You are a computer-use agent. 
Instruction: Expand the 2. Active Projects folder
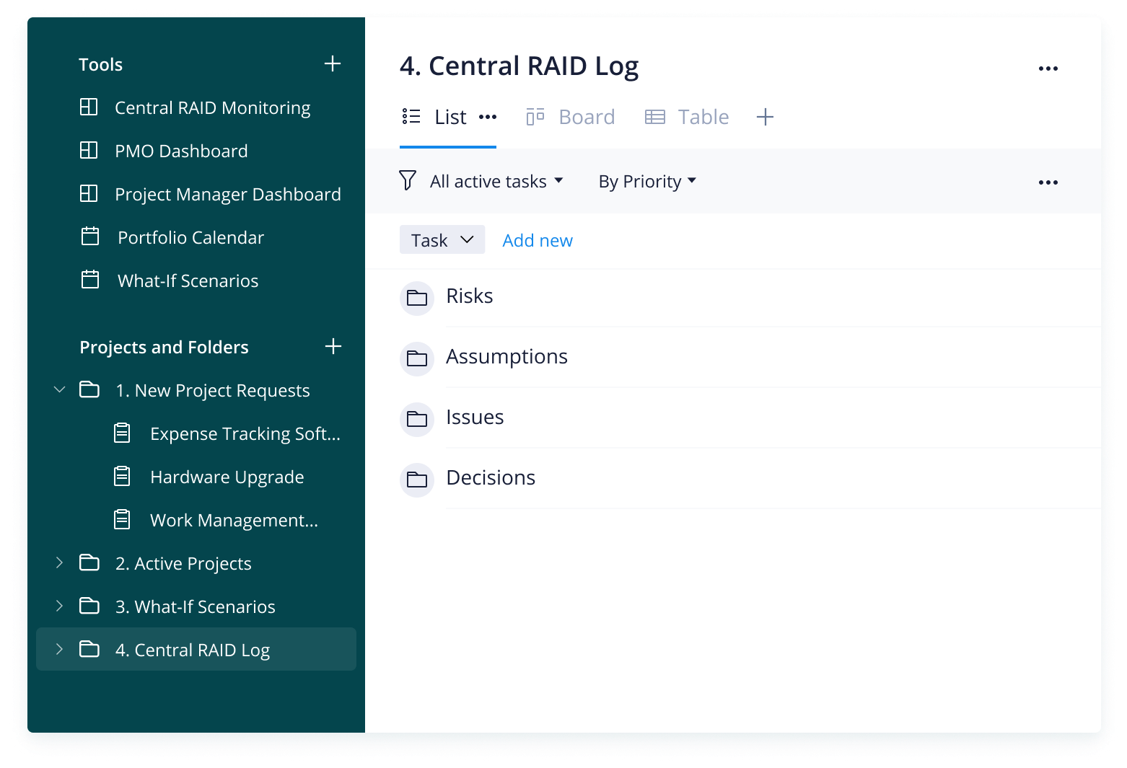tap(59, 562)
